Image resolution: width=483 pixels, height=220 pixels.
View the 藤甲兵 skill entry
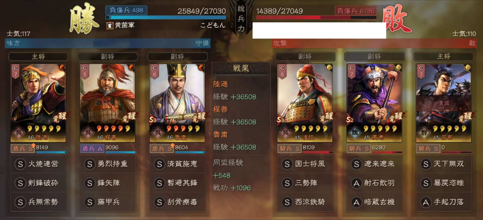[107, 202]
